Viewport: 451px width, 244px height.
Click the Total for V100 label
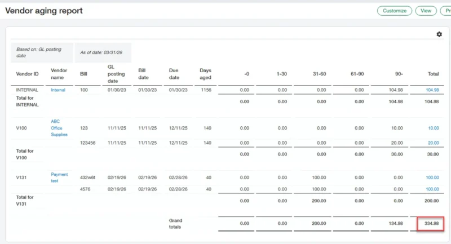click(x=25, y=154)
